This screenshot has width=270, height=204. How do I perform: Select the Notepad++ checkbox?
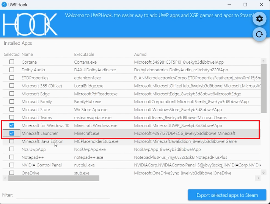pos(12,157)
